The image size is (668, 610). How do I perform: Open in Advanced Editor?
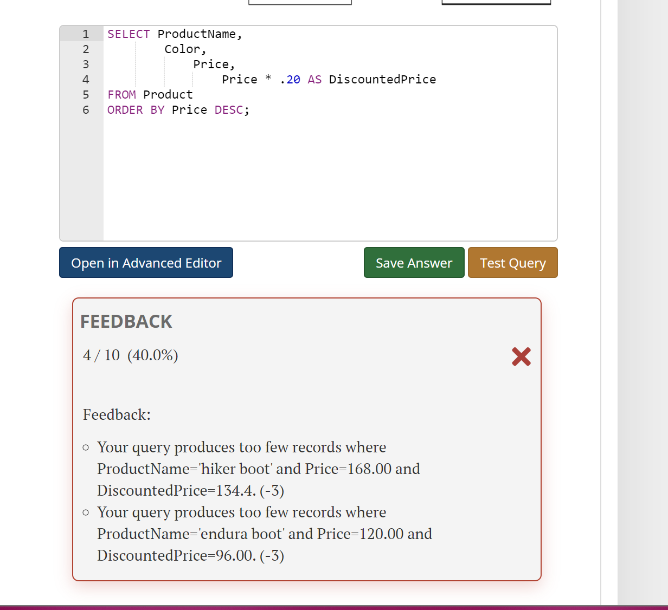coord(145,262)
